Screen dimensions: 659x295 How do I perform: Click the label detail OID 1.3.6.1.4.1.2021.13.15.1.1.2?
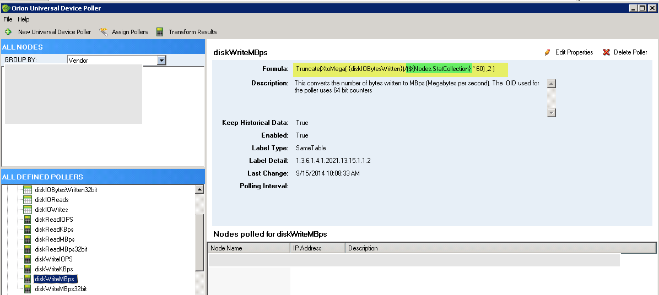click(333, 161)
